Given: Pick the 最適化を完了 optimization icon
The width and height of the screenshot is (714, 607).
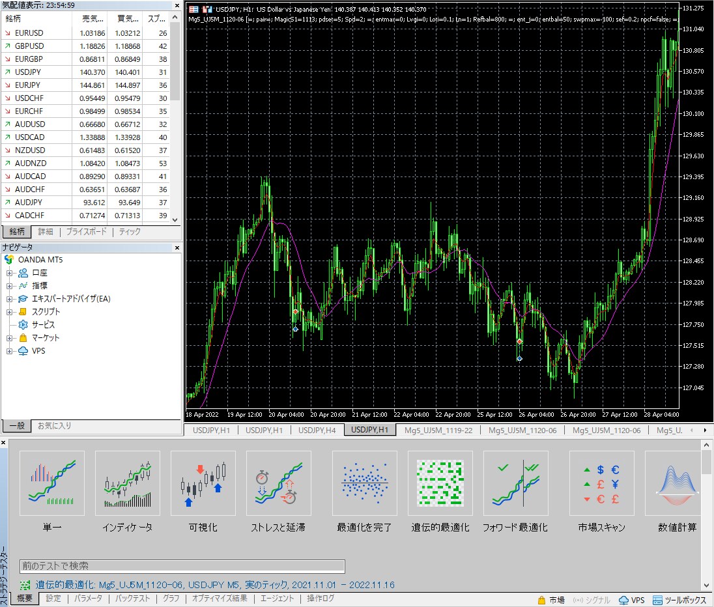Looking at the screenshot, I should tap(365, 483).
